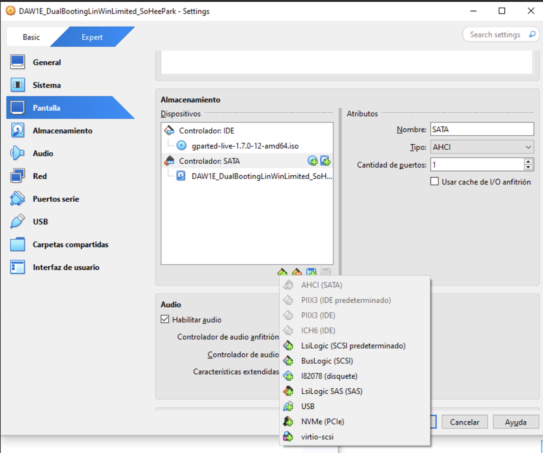
Task: Click the Ayuda button
Action: pos(516,422)
